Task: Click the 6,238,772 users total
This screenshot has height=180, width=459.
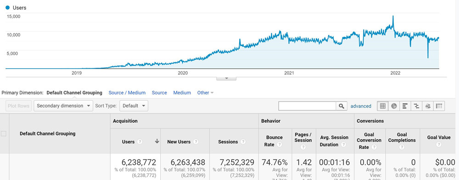Action: coord(139,162)
